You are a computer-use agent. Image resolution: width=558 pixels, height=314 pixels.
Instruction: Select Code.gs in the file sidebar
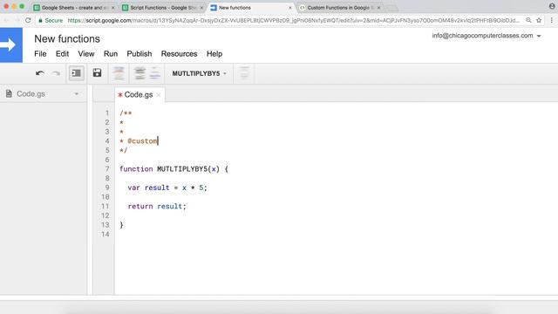click(31, 94)
